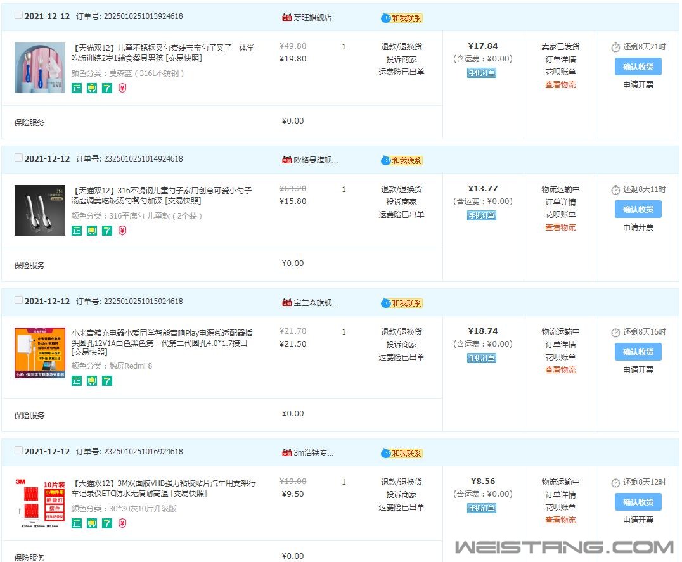Click 投诉商家 on the 小米音箱充电器 order
This screenshot has height=562, width=682.
401,344
